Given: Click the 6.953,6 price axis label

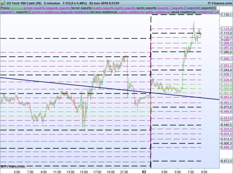Looking at the screenshot, I should click(226, 118).
